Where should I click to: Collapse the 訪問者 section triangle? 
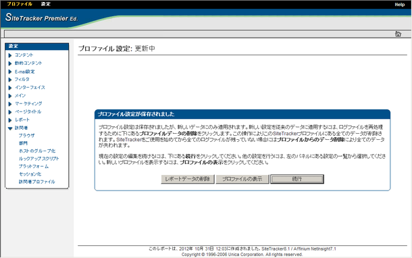[x=10, y=128]
